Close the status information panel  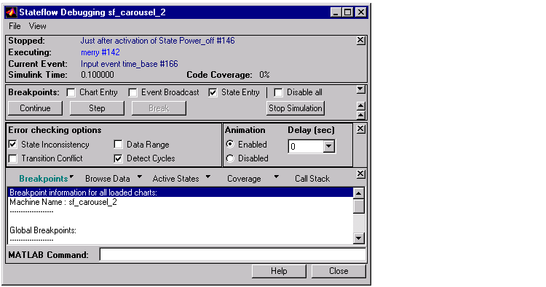361,40
